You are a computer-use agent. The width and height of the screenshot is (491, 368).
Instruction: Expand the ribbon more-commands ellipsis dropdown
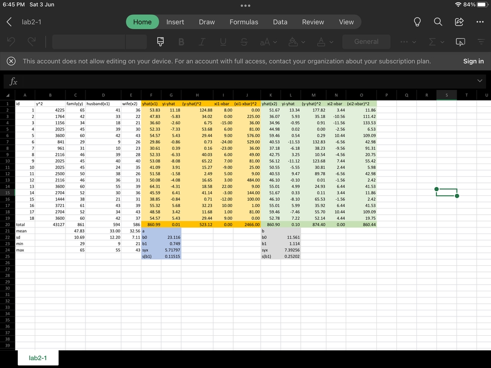pyautogui.click(x=408, y=42)
